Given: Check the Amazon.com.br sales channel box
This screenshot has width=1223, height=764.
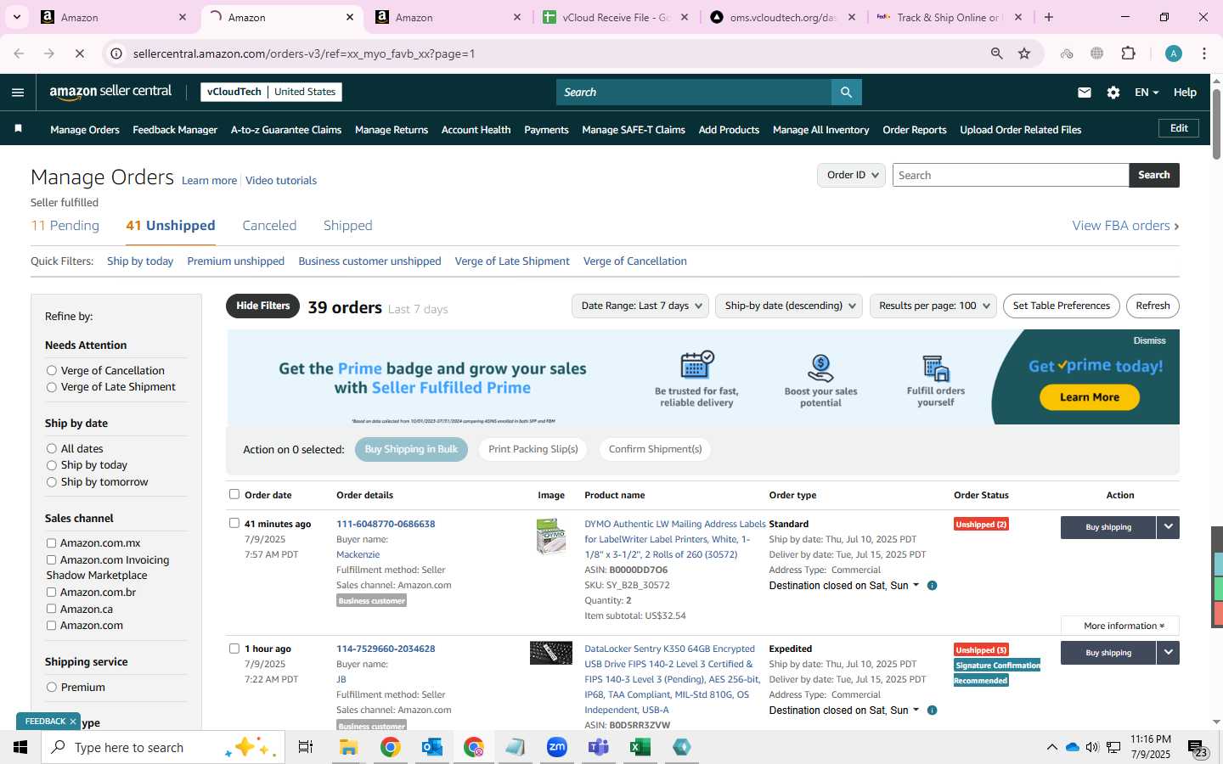Looking at the screenshot, I should pos(52,592).
